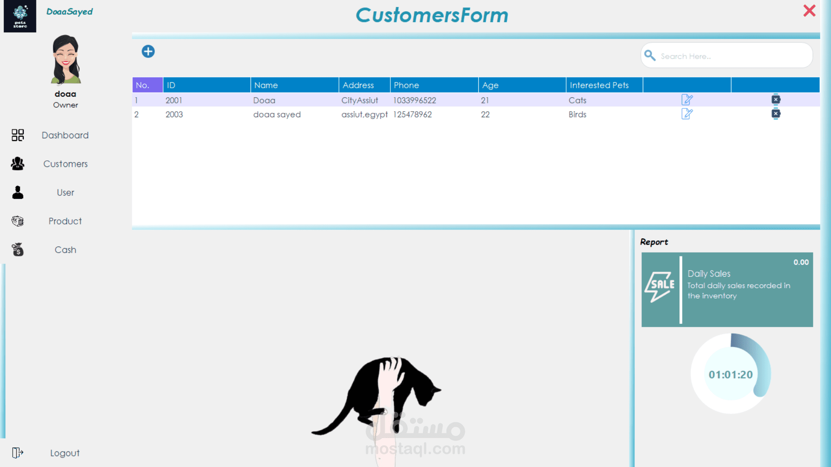831x467 pixels.
Task: Click the edit icon for doaa sayed
Action: click(x=687, y=114)
